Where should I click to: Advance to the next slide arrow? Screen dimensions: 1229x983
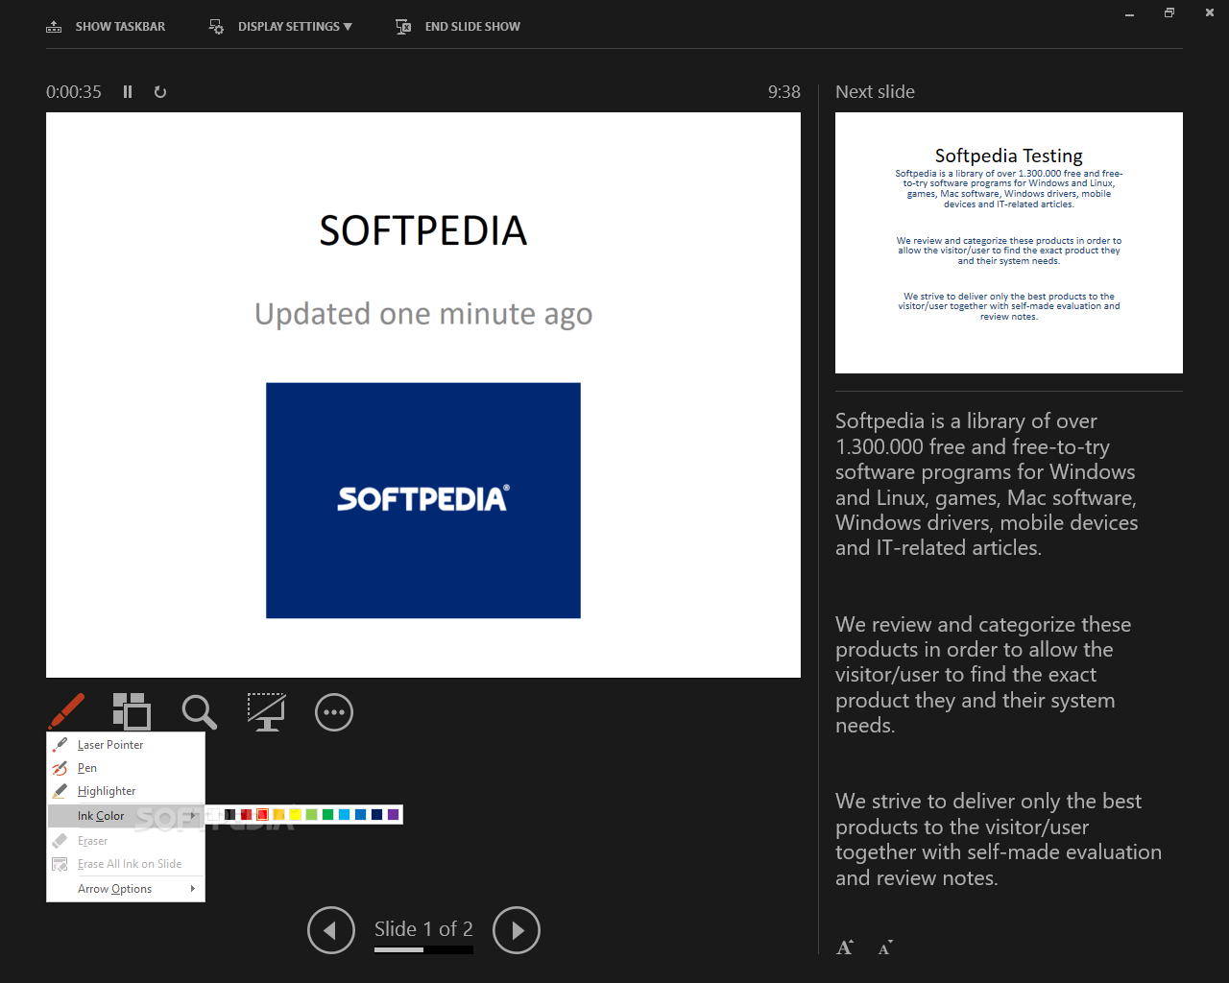(x=517, y=929)
